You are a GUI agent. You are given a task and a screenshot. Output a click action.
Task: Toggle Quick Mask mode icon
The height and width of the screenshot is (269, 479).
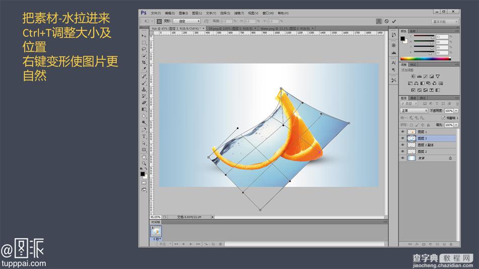144,182
